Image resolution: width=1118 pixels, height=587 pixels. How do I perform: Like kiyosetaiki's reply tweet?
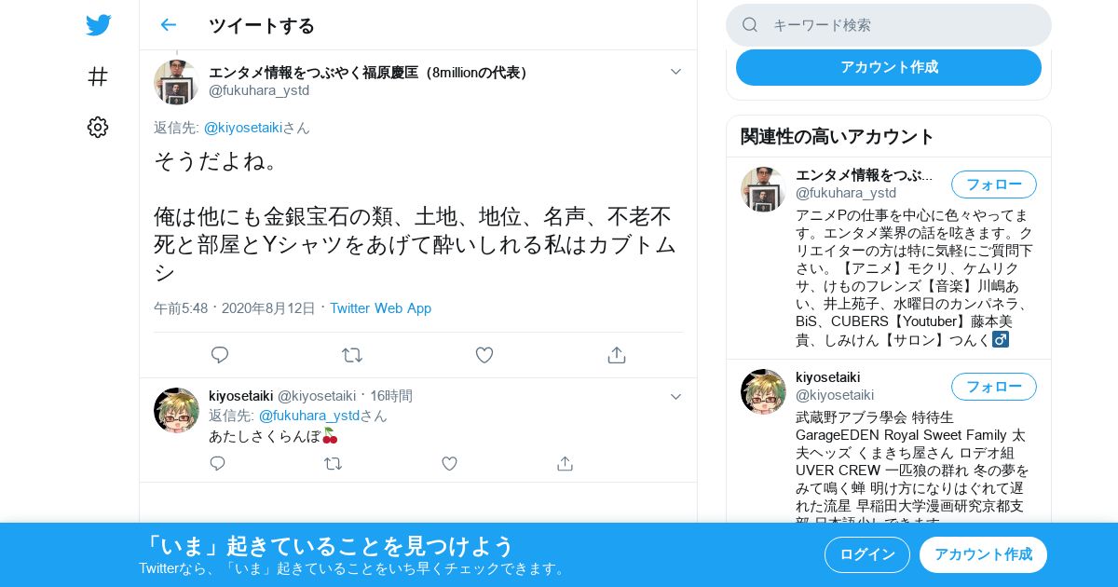pyautogui.click(x=449, y=463)
